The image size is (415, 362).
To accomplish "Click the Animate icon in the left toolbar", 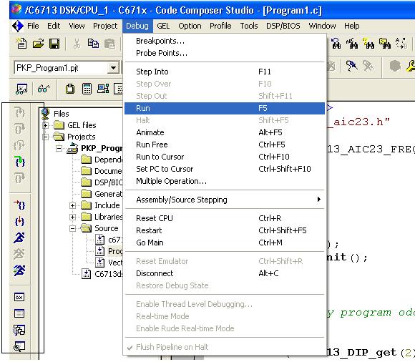I will click(x=19, y=270).
